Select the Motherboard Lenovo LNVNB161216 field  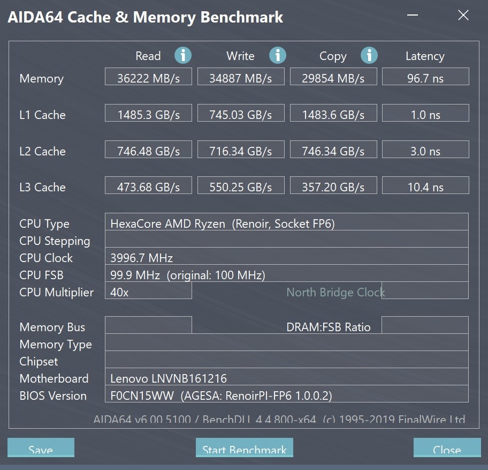(x=287, y=377)
